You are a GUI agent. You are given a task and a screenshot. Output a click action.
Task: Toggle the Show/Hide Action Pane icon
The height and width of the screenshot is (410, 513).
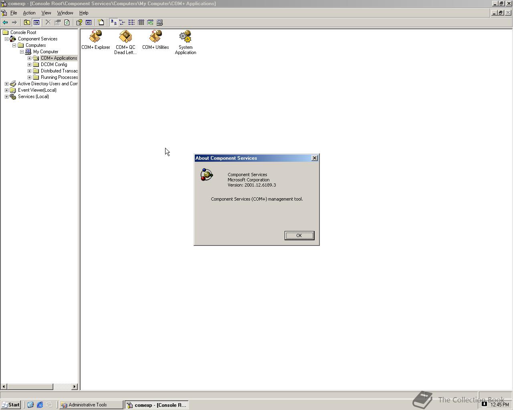pyautogui.click(x=89, y=22)
